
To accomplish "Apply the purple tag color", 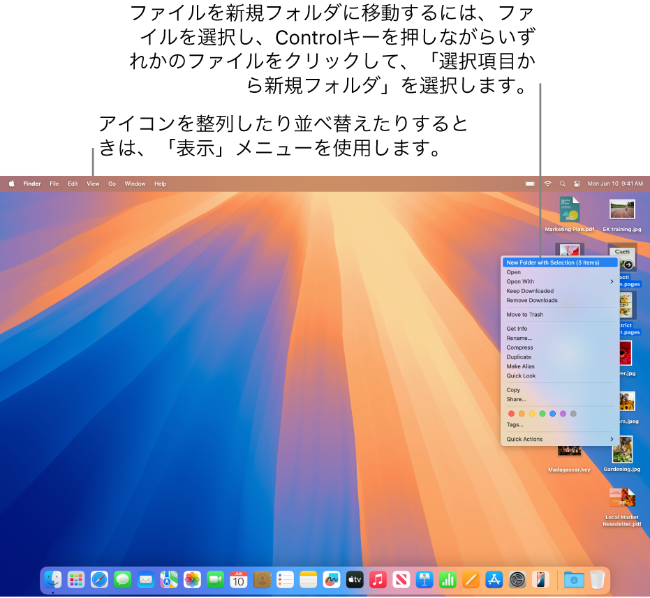I will tap(563, 414).
